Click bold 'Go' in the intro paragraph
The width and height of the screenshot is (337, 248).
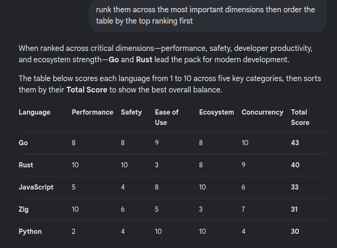pos(114,59)
